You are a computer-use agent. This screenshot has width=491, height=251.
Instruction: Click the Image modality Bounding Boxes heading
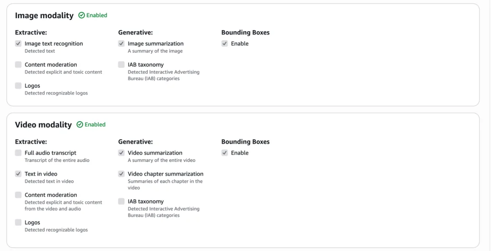[245, 32]
